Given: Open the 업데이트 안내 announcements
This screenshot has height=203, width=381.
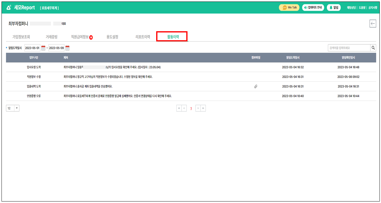Looking at the screenshot, I should click(x=313, y=8).
